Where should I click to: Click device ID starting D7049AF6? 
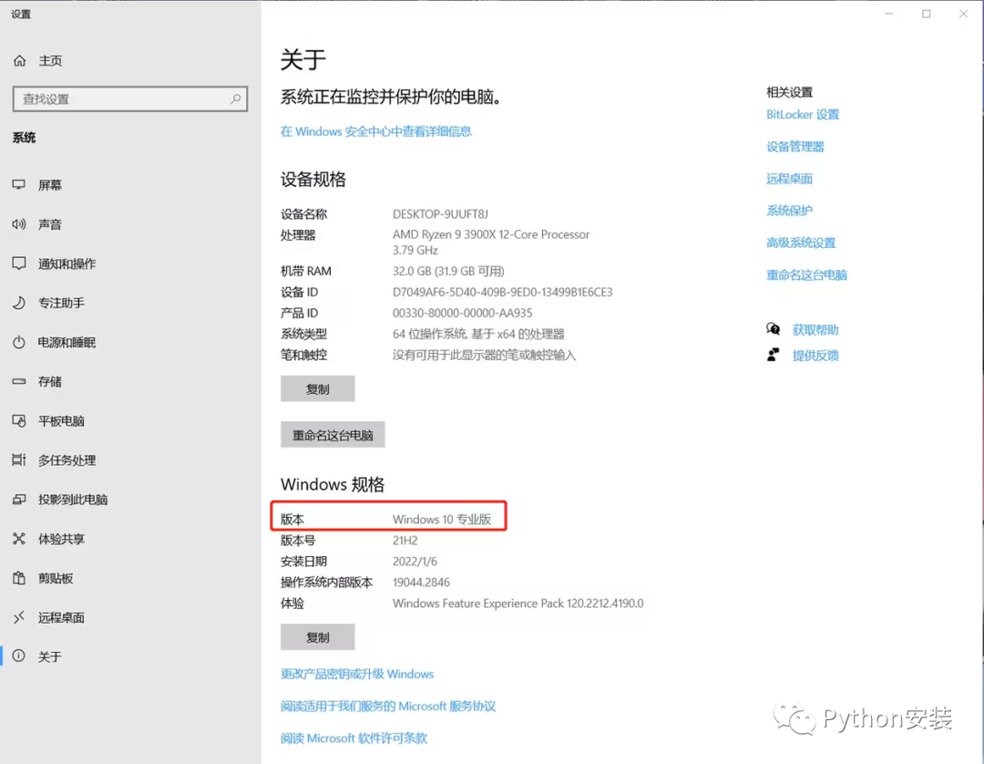[x=502, y=292]
